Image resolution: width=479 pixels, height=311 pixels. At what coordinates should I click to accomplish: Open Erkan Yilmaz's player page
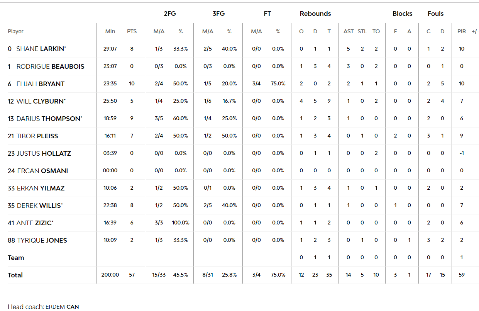[41, 188]
